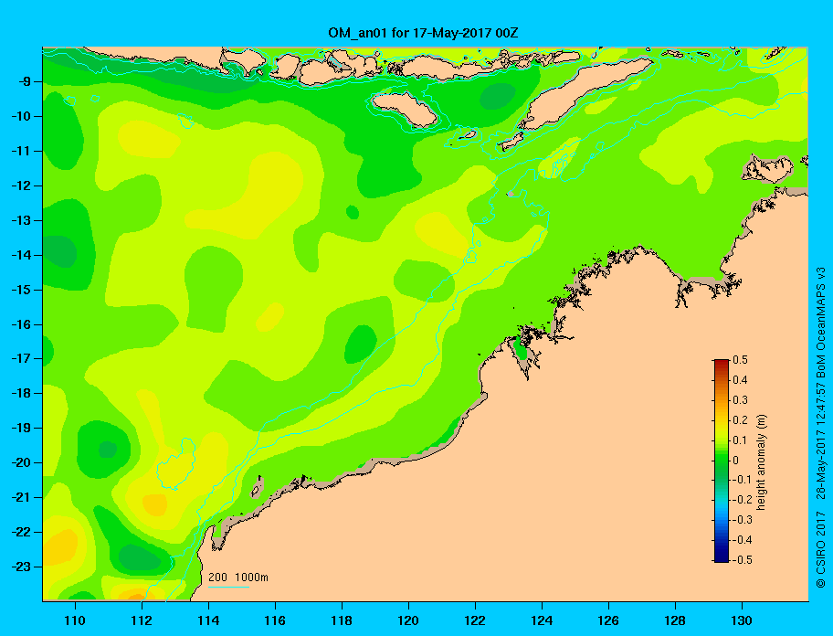The height and width of the screenshot is (636, 833).
Task: Click the 118 longitude axis label
Action: point(342,620)
